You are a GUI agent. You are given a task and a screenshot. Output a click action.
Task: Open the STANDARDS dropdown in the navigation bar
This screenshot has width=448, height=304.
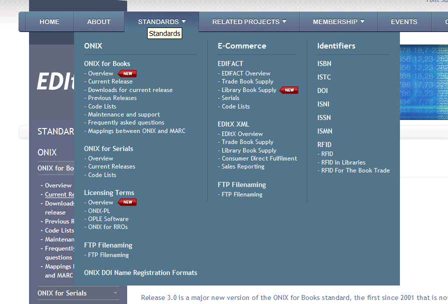point(162,21)
